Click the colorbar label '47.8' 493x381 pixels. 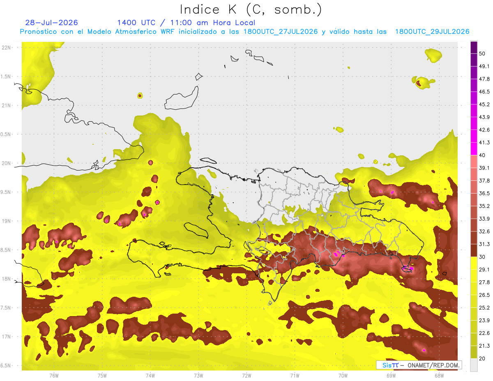484,79
